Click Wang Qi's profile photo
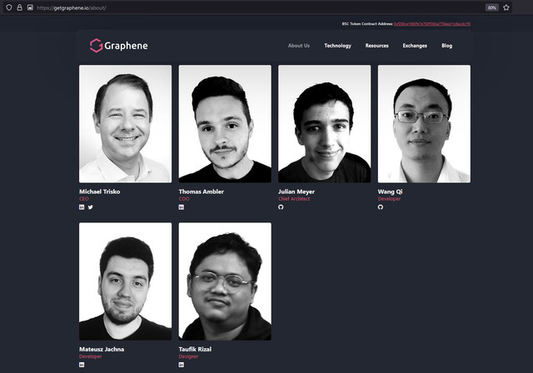 [424, 124]
